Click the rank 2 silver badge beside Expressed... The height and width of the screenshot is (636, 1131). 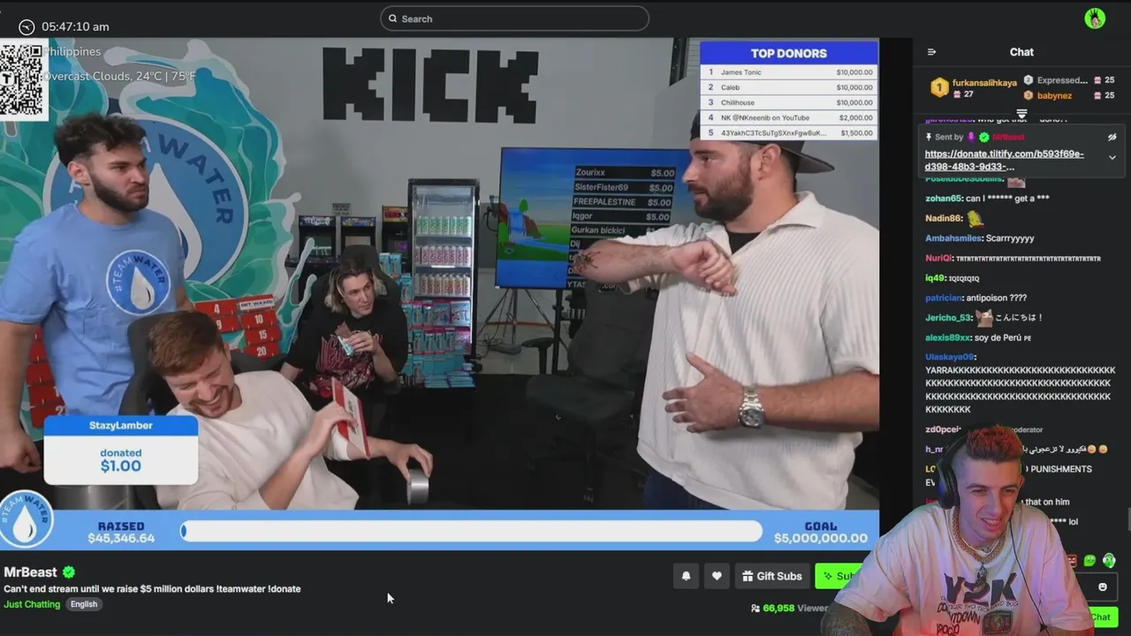click(1029, 80)
